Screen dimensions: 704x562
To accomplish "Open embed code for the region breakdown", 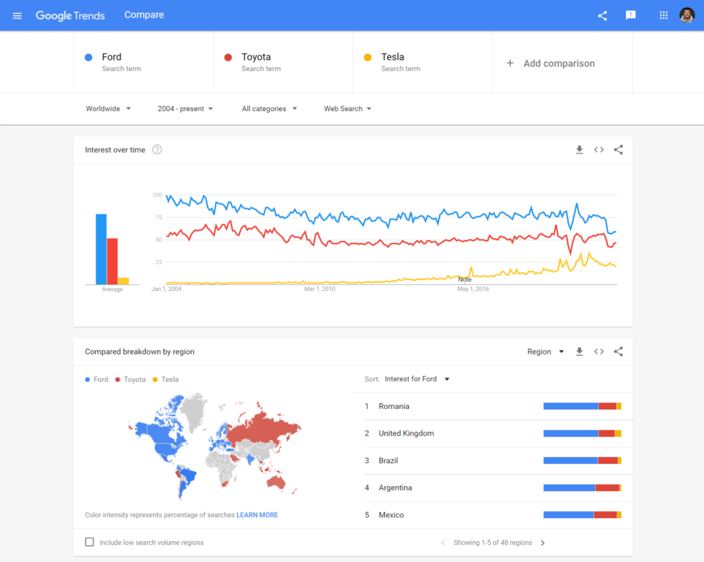I will pyautogui.click(x=599, y=351).
